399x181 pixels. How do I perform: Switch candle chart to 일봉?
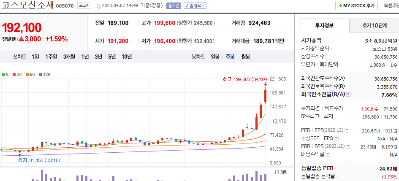(215, 57)
